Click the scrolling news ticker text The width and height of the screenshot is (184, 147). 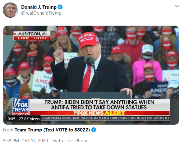click(x=105, y=118)
